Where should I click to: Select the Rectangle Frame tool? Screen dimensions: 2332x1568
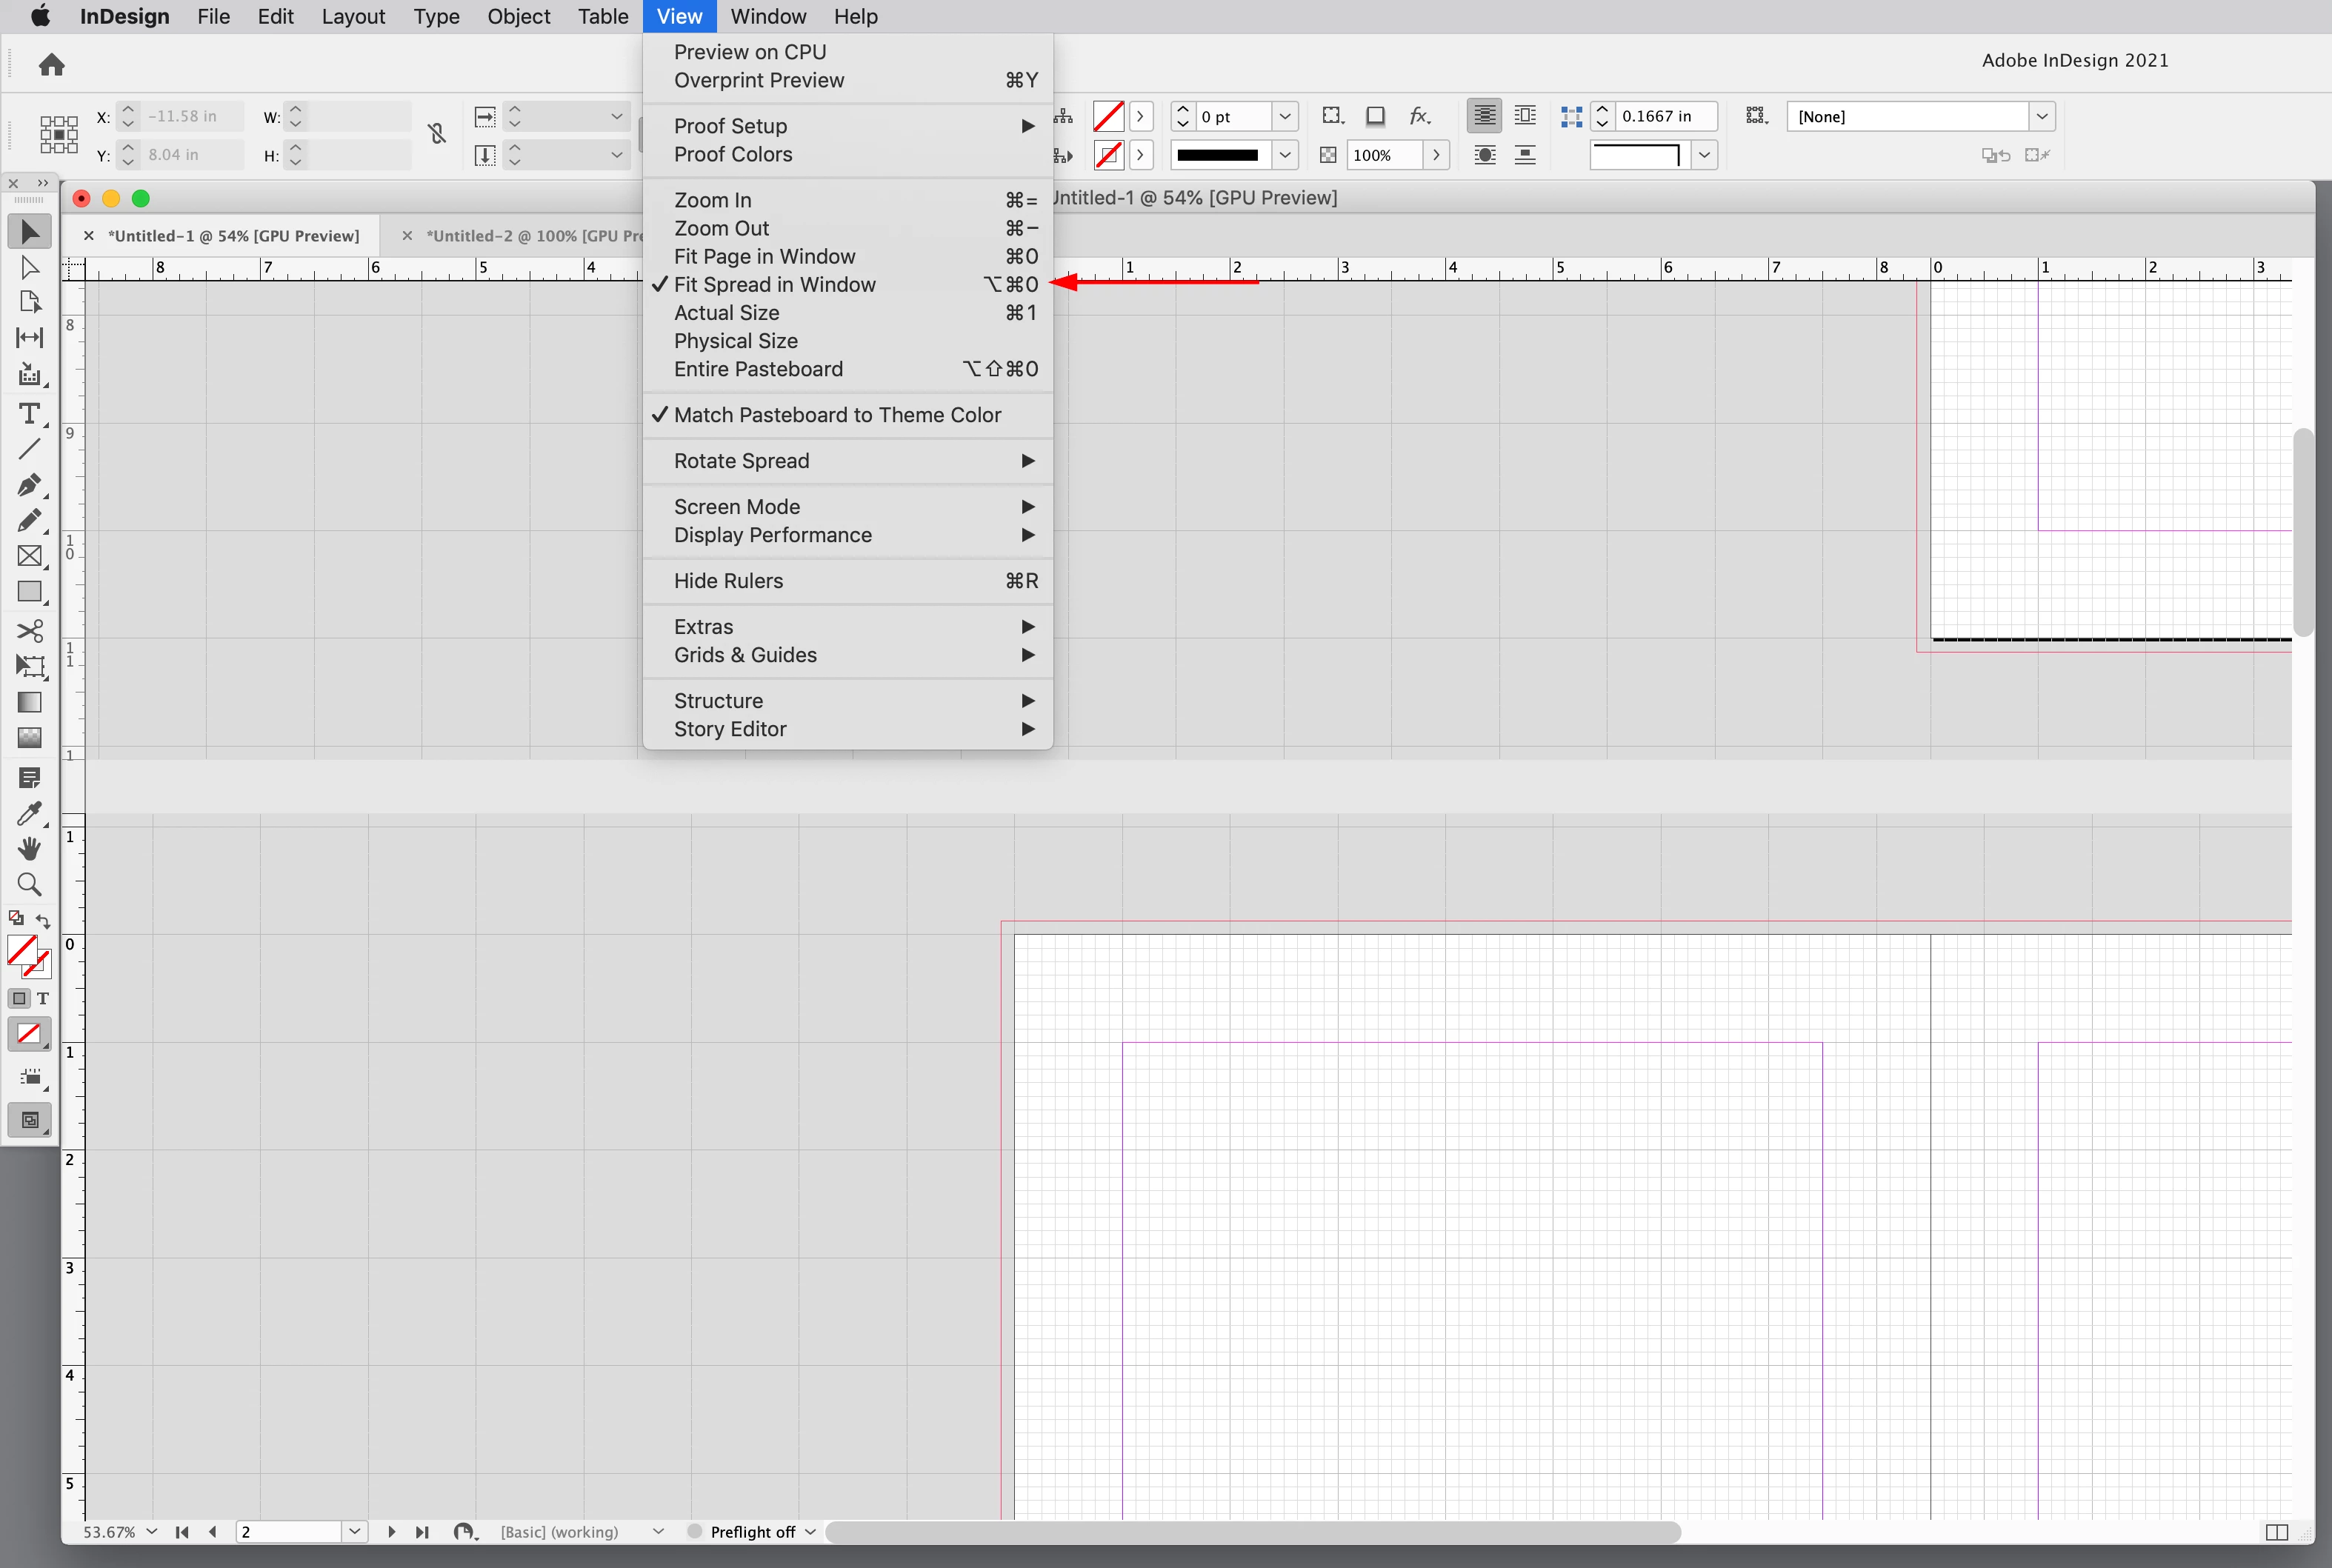[29, 556]
